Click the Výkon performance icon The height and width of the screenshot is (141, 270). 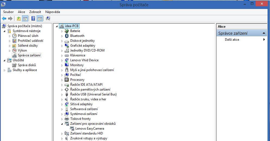14,50
